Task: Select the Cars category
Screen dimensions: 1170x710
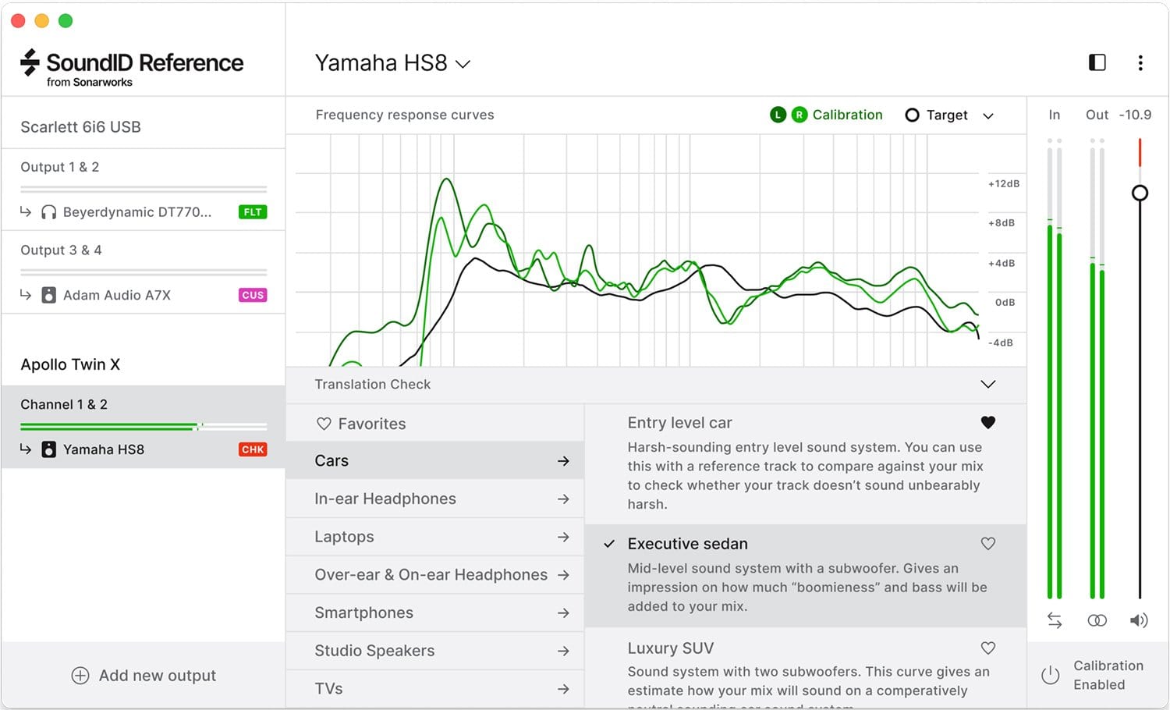Action: pyautogui.click(x=435, y=460)
